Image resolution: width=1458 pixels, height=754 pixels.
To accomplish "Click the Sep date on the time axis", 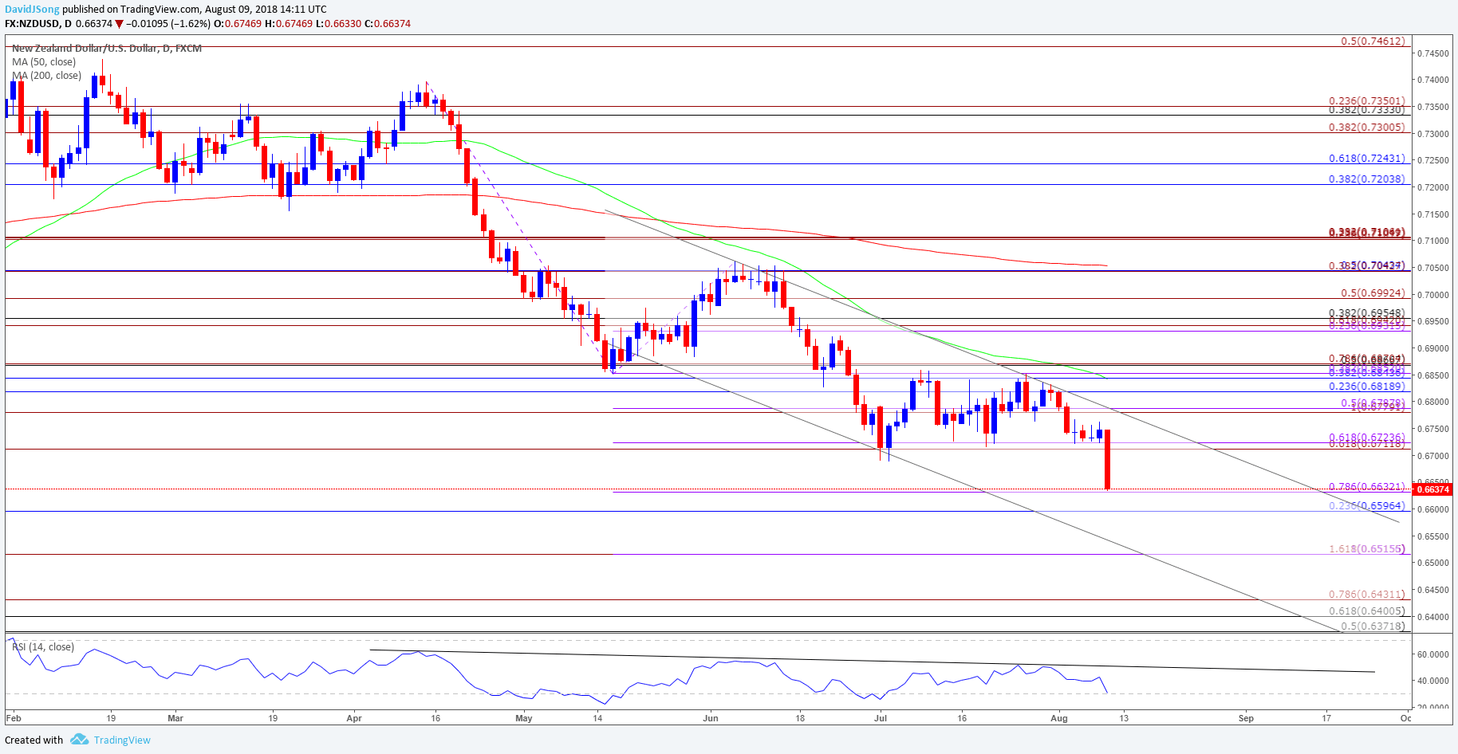I will tap(1246, 718).
